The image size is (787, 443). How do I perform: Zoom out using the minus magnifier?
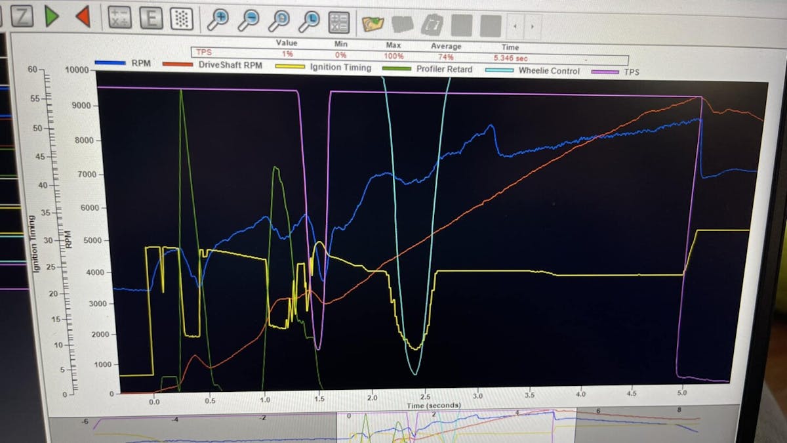(x=251, y=20)
